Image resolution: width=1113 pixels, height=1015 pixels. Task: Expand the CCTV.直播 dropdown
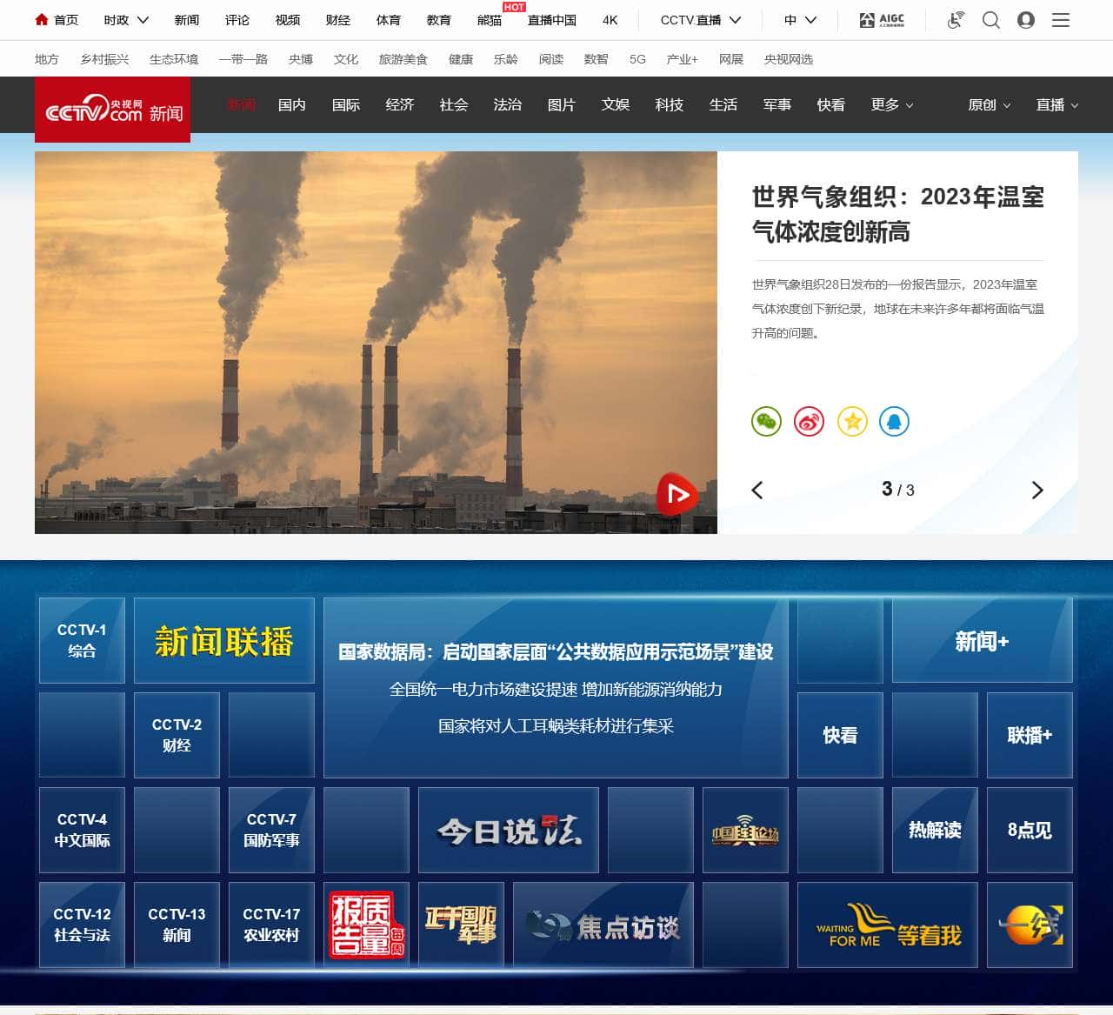tap(700, 20)
